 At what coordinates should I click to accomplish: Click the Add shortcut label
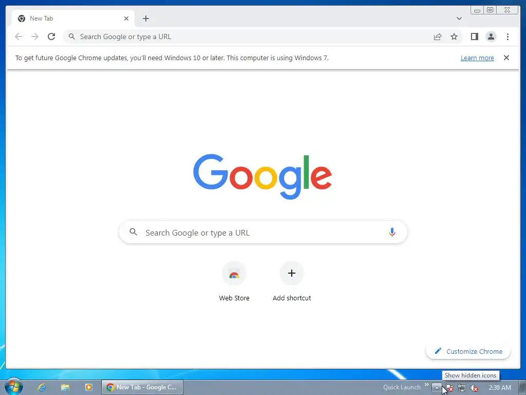coord(292,298)
